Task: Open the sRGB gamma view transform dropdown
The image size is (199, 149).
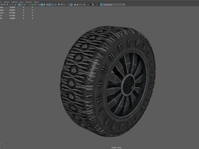Action: tap(114, 5)
